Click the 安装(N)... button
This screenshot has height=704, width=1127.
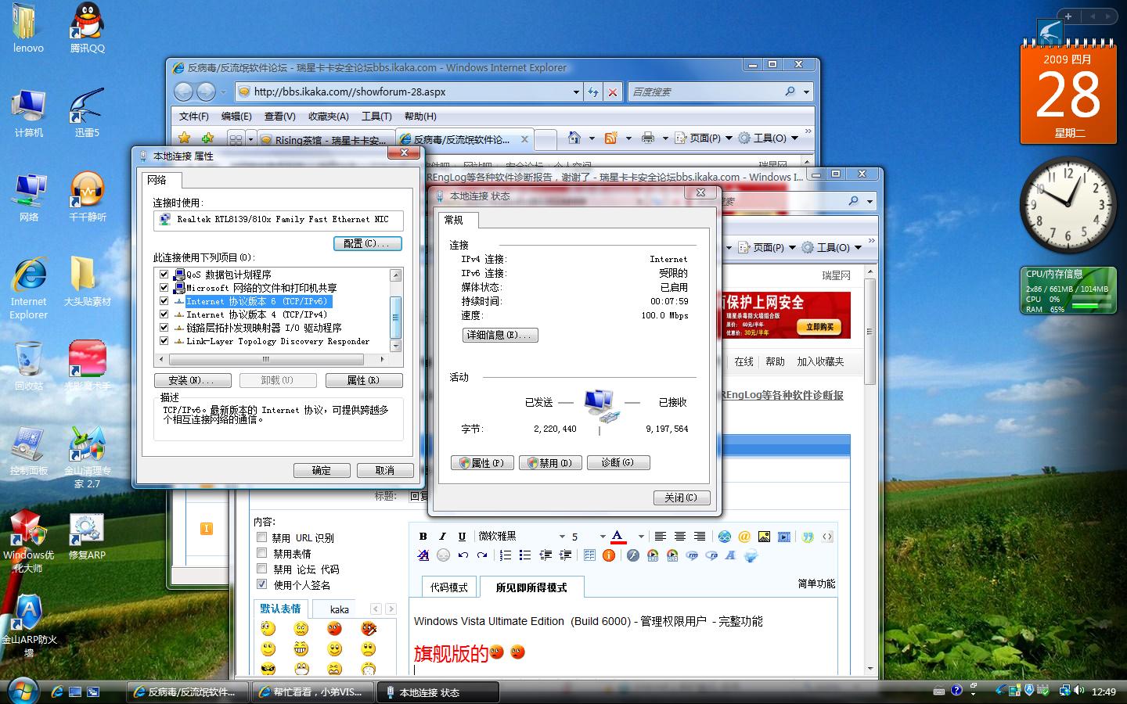[193, 380]
